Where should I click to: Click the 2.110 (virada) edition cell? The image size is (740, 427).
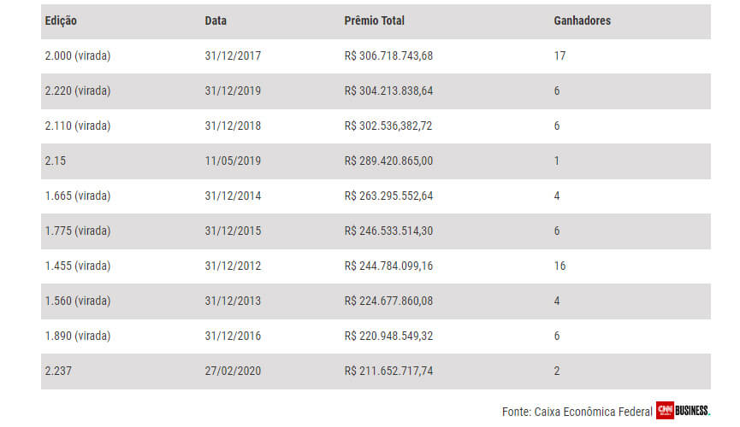click(x=77, y=126)
